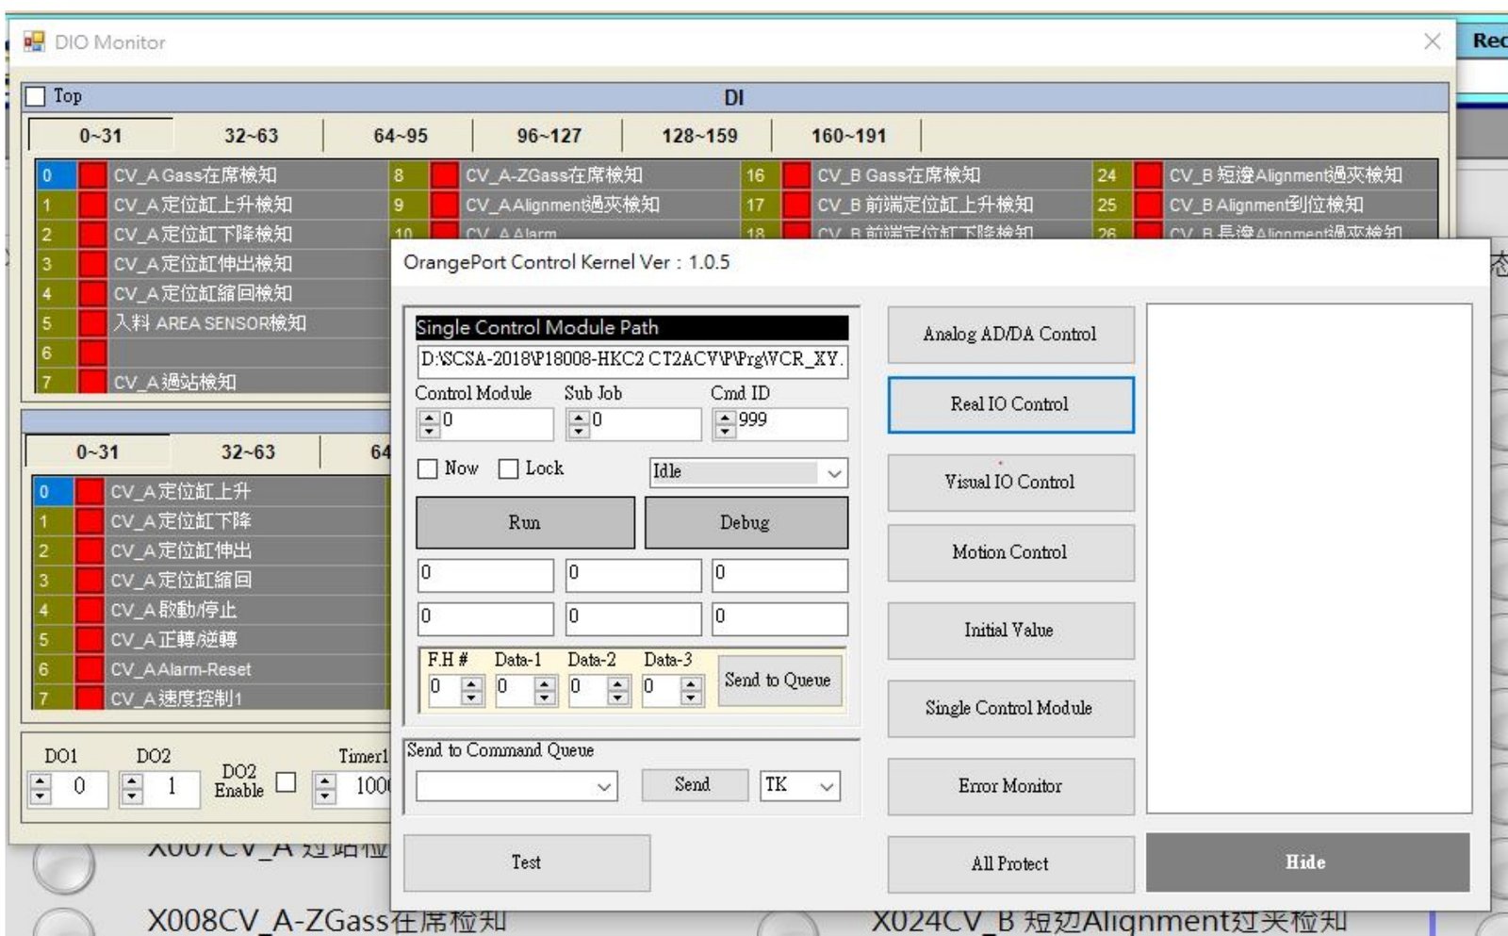Open Visual IO Control
This screenshot has height=936, width=1508.
[x=1010, y=482]
